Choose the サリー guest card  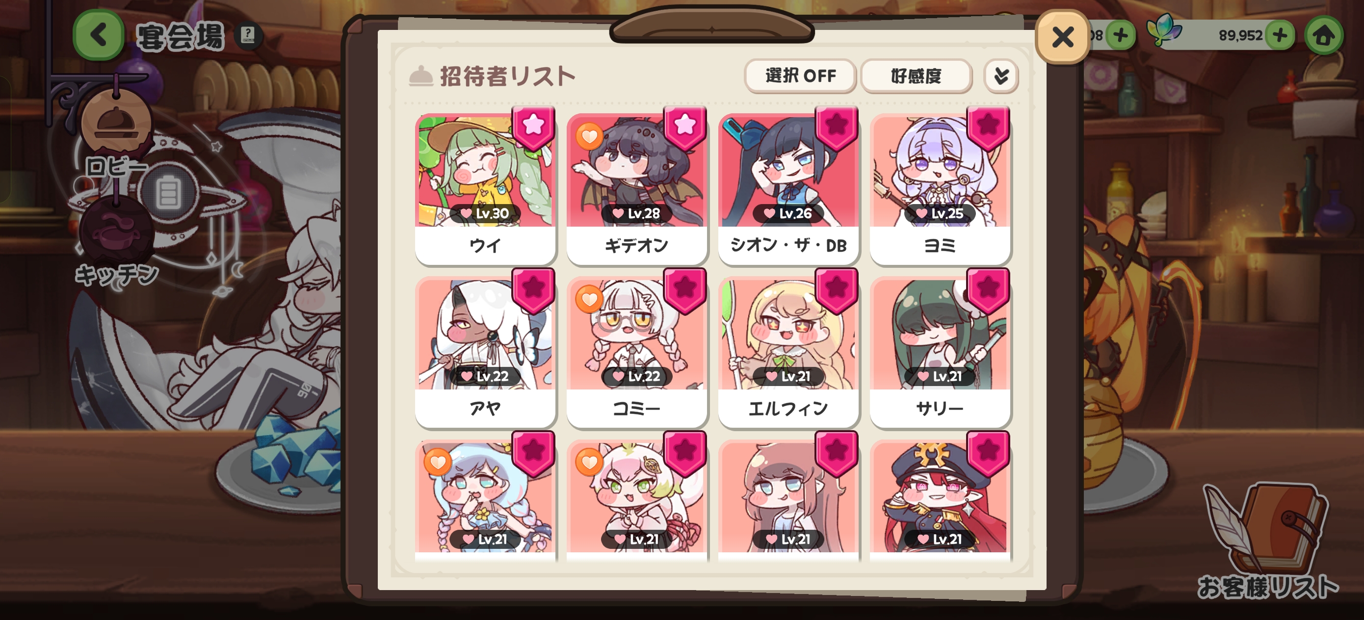(x=940, y=352)
